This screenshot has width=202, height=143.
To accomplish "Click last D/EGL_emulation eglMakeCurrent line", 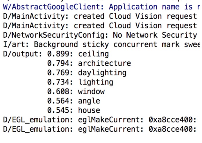I will point(100,129).
